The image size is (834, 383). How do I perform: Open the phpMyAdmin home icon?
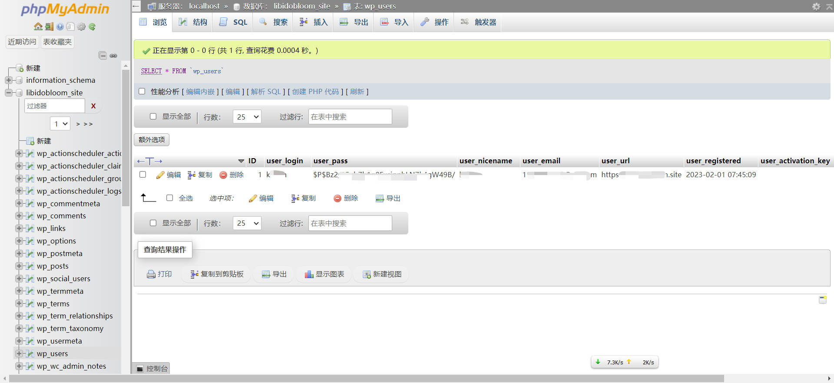(x=38, y=26)
